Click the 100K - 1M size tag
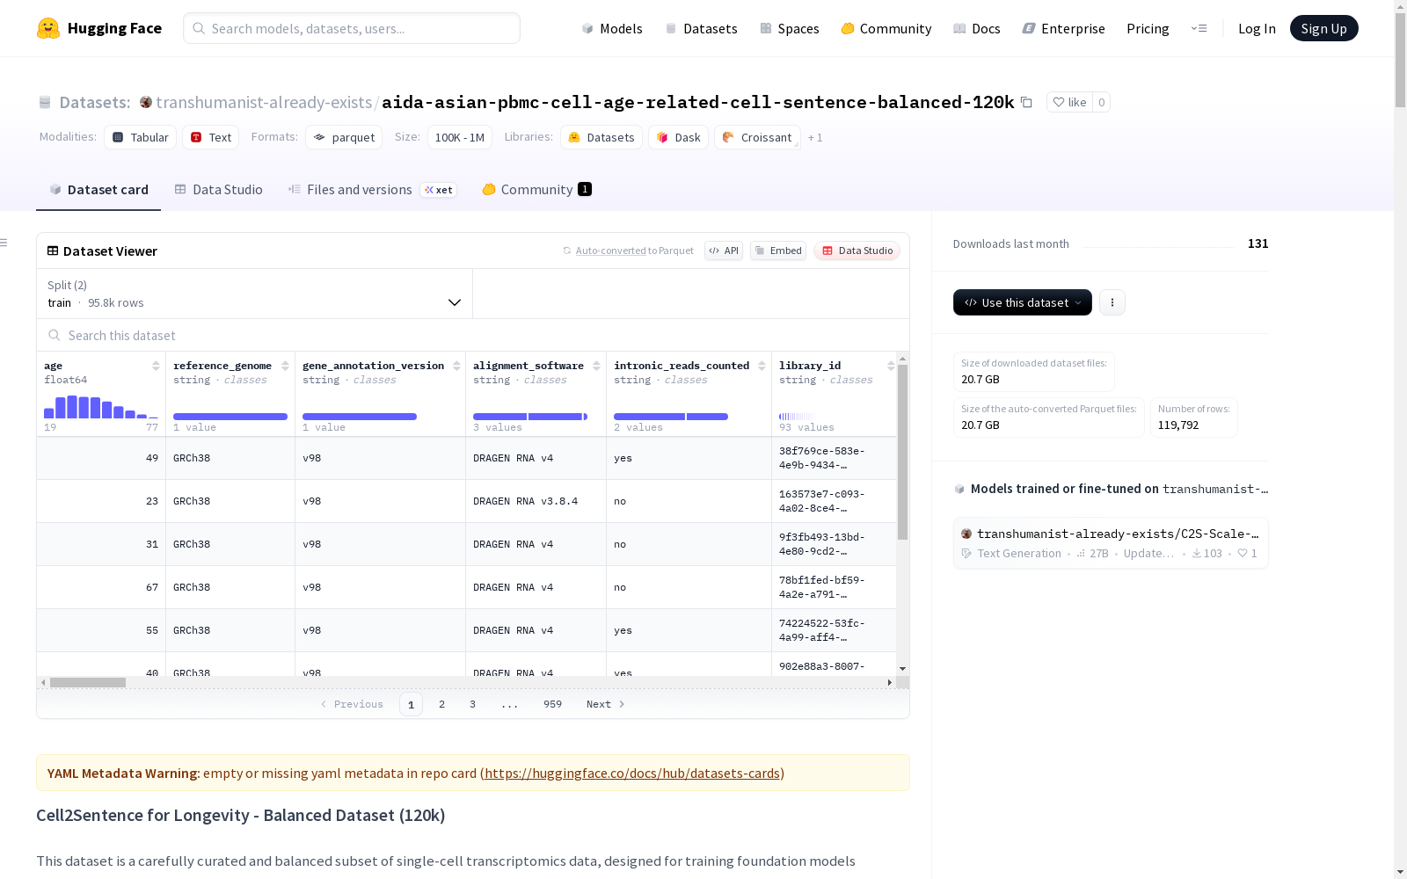Viewport: 1407px width, 879px height. tap(460, 137)
